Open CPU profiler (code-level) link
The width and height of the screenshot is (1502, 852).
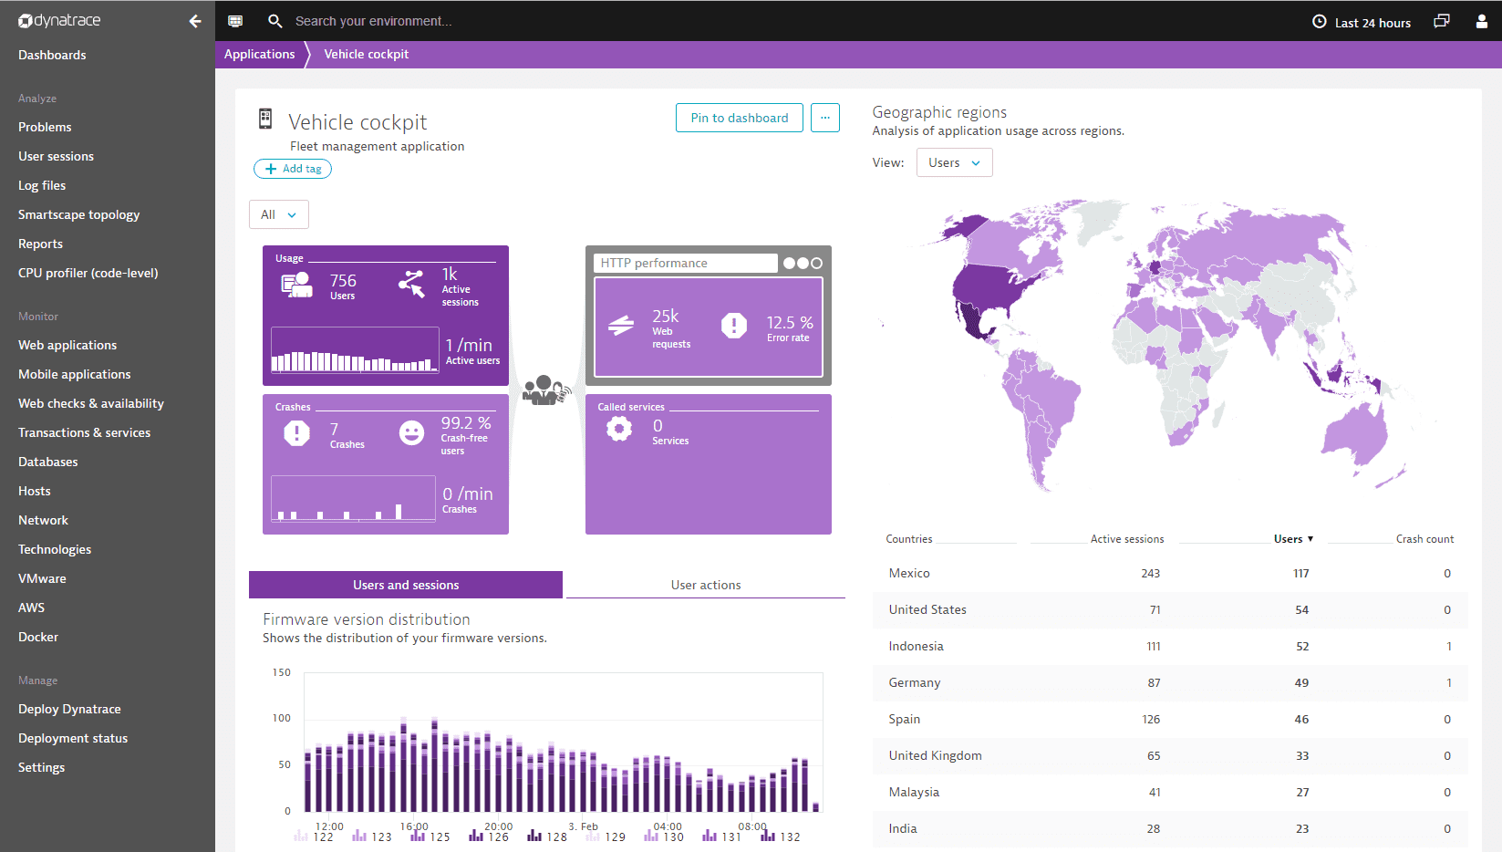(x=88, y=273)
